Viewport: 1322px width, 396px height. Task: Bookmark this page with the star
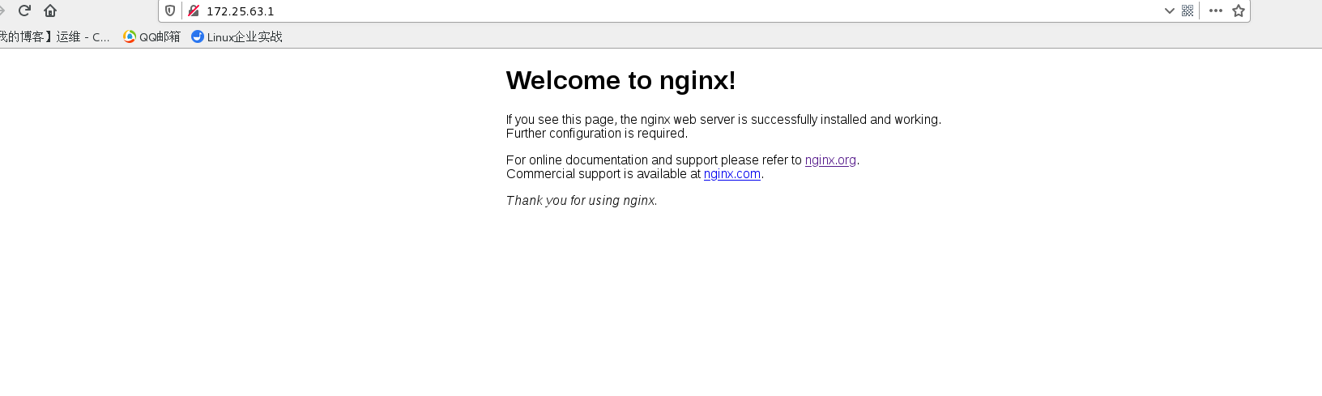click(1239, 11)
